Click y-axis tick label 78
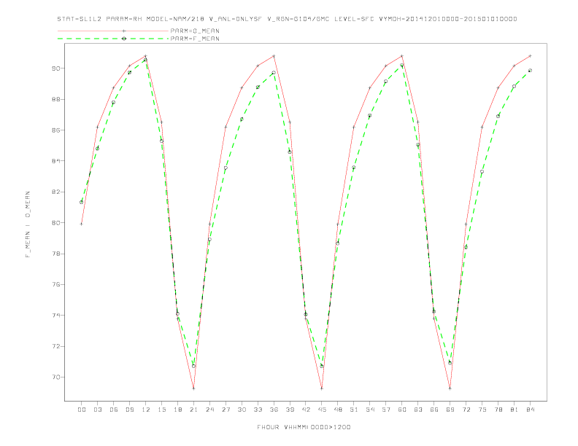Image resolution: width=578 pixels, height=446 pixels. click(x=56, y=254)
